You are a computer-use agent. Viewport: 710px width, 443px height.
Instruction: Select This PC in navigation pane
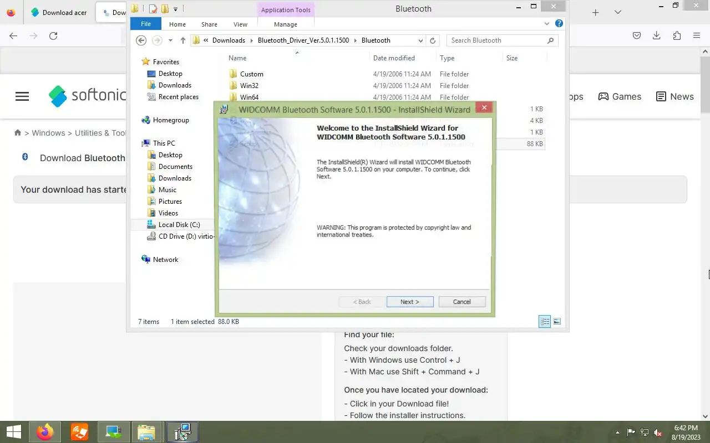tap(164, 143)
